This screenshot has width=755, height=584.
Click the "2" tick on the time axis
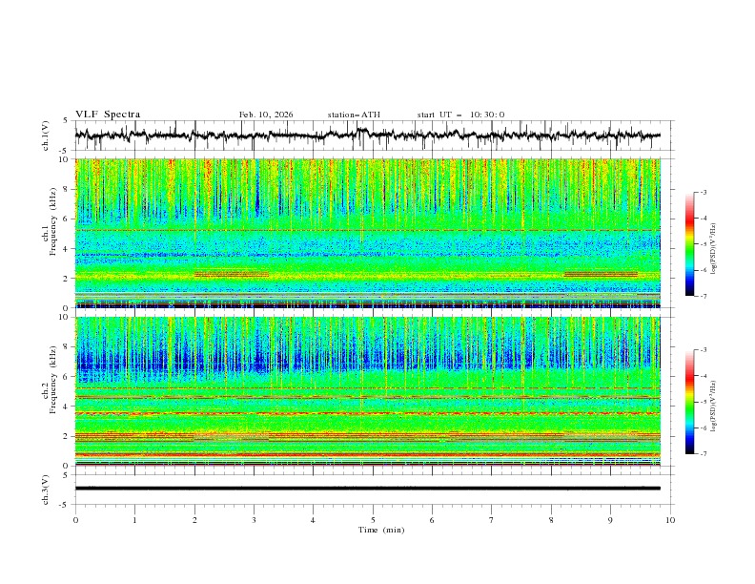click(x=194, y=520)
